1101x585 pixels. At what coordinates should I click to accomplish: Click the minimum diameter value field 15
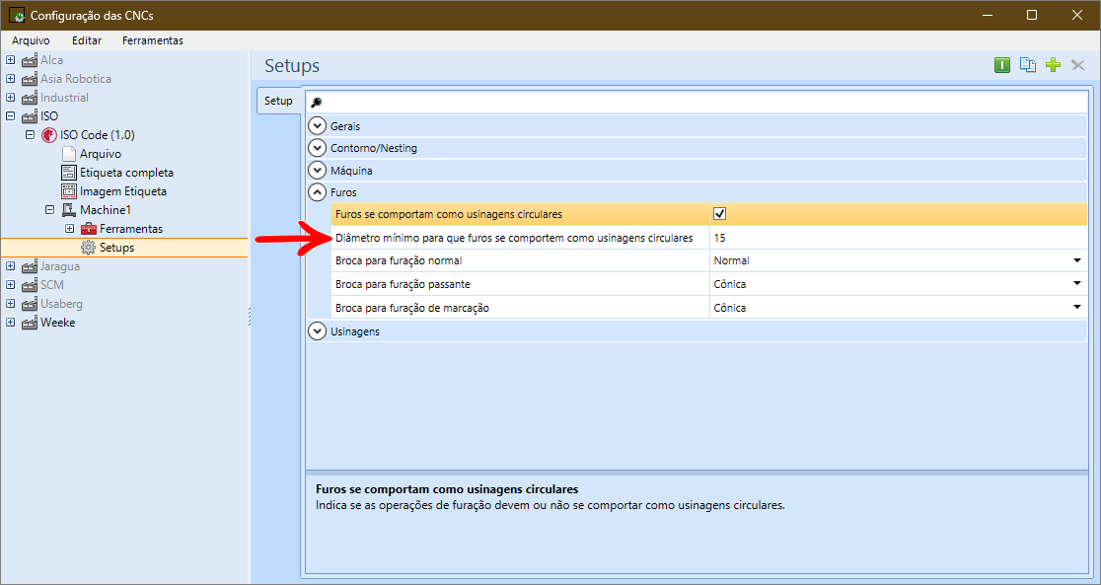[x=898, y=238]
